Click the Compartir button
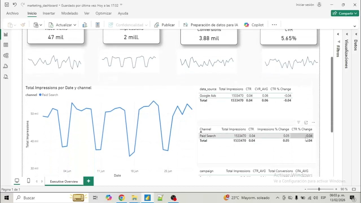Image resolution: width=361 pixels, height=203 pixels. click(345, 13)
